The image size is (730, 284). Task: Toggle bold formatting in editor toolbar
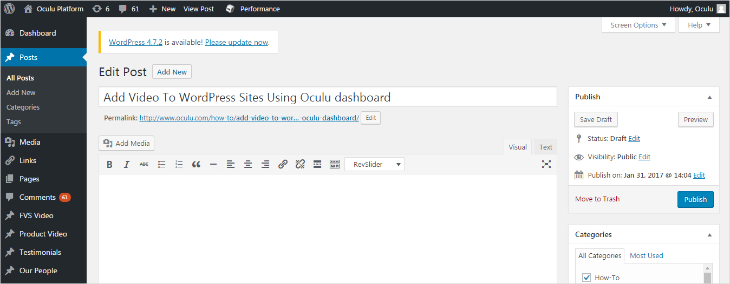pos(109,165)
